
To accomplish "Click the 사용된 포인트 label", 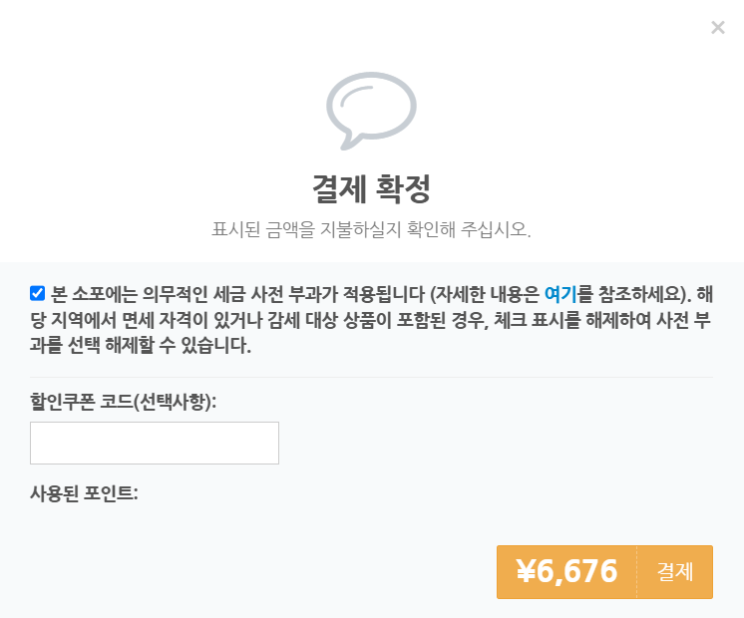I will click(84, 493).
